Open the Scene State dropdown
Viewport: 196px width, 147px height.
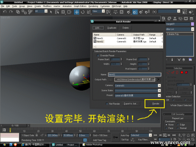click(x=159, y=91)
